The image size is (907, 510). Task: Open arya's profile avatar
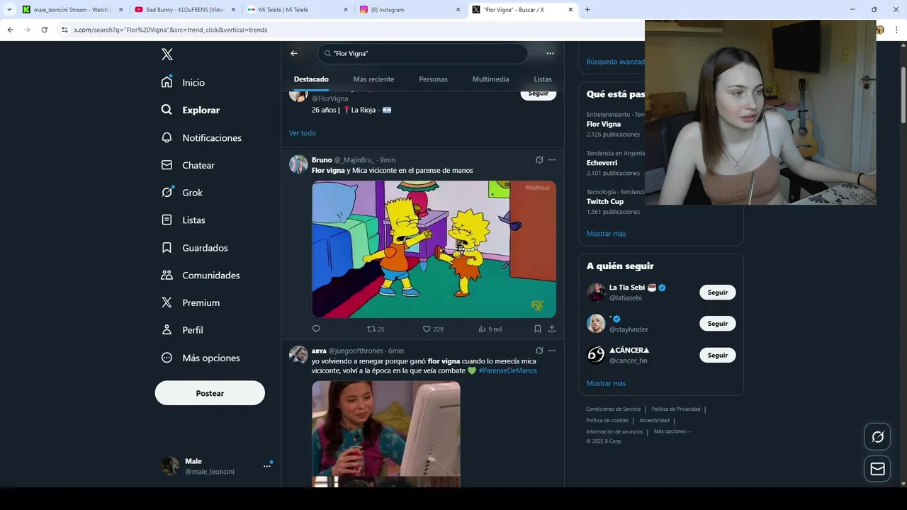(298, 355)
